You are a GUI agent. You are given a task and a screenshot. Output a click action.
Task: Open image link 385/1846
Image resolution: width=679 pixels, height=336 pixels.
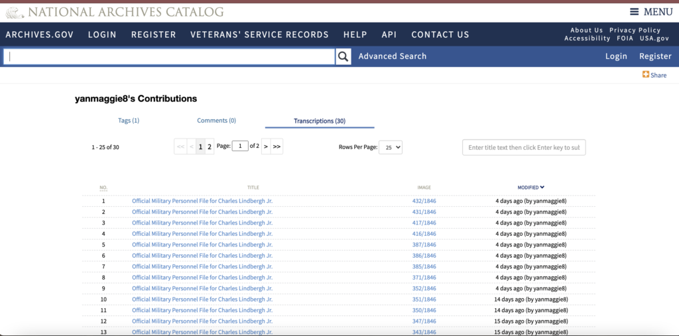[x=424, y=266]
